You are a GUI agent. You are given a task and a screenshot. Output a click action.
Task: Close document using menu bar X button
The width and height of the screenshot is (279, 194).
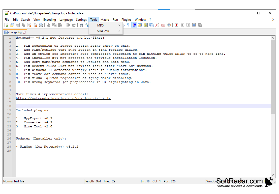pos(273,20)
